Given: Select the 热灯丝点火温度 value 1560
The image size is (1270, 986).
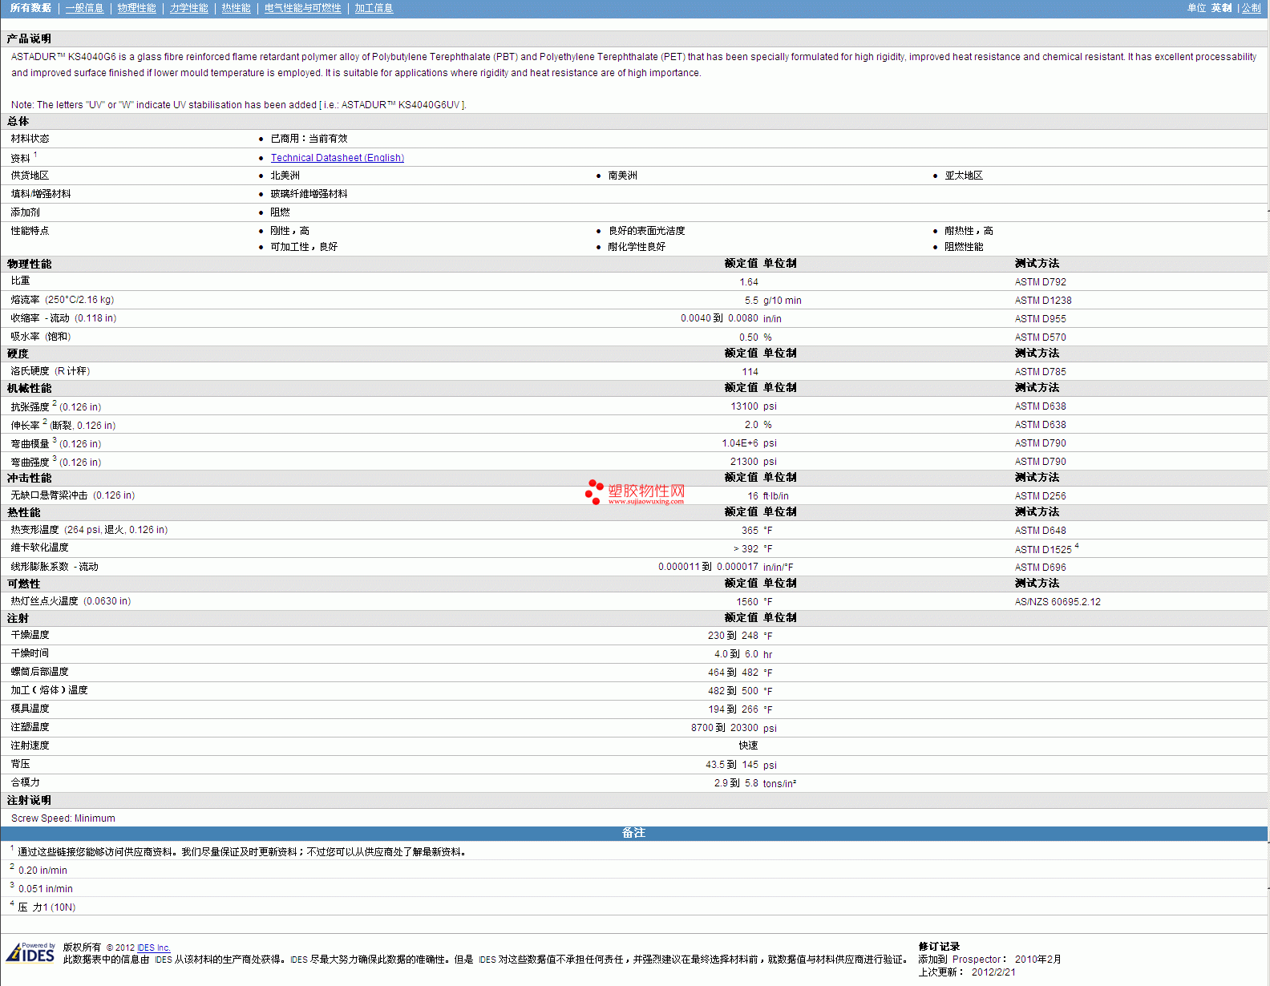Looking at the screenshot, I should pos(747,602).
